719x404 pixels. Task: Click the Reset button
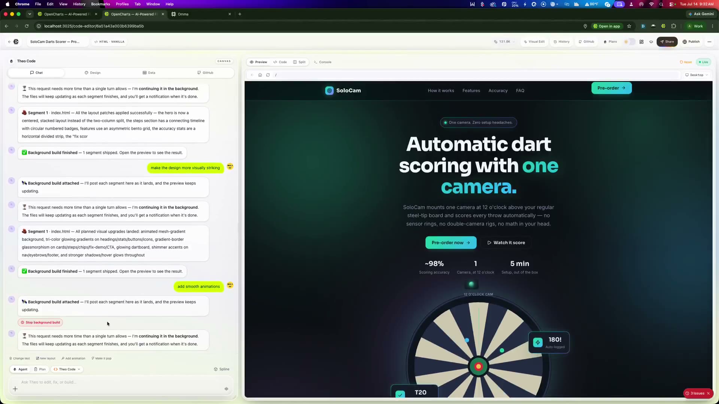click(x=686, y=62)
